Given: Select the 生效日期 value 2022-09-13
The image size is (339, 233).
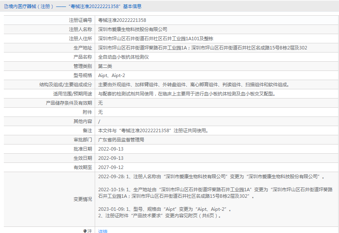Looking at the screenshot, I should 111,158.
